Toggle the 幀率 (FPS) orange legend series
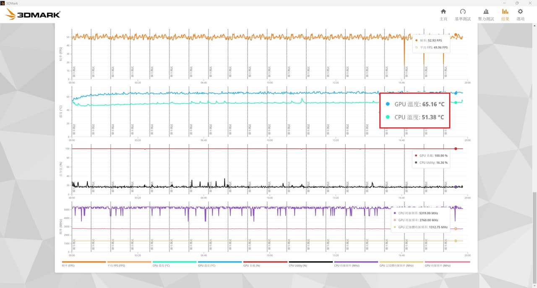Screen dimensions: 537x288 click(84, 263)
